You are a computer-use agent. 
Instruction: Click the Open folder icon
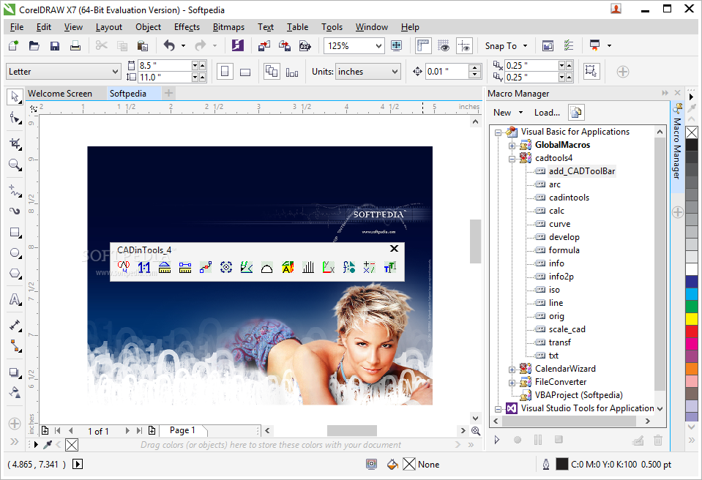click(34, 45)
